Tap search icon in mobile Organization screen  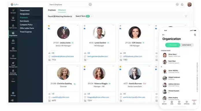pyautogui.click(x=195, y=35)
